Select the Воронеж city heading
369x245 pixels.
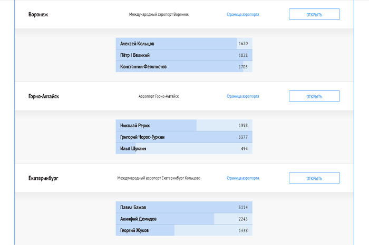[38, 14]
